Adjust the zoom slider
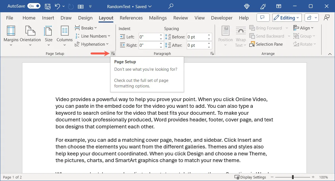Screen dimensions: 335x181 click(293, 177)
